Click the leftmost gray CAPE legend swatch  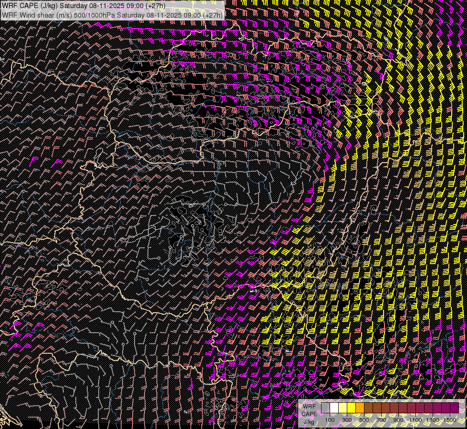pyautogui.click(x=325, y=408)
